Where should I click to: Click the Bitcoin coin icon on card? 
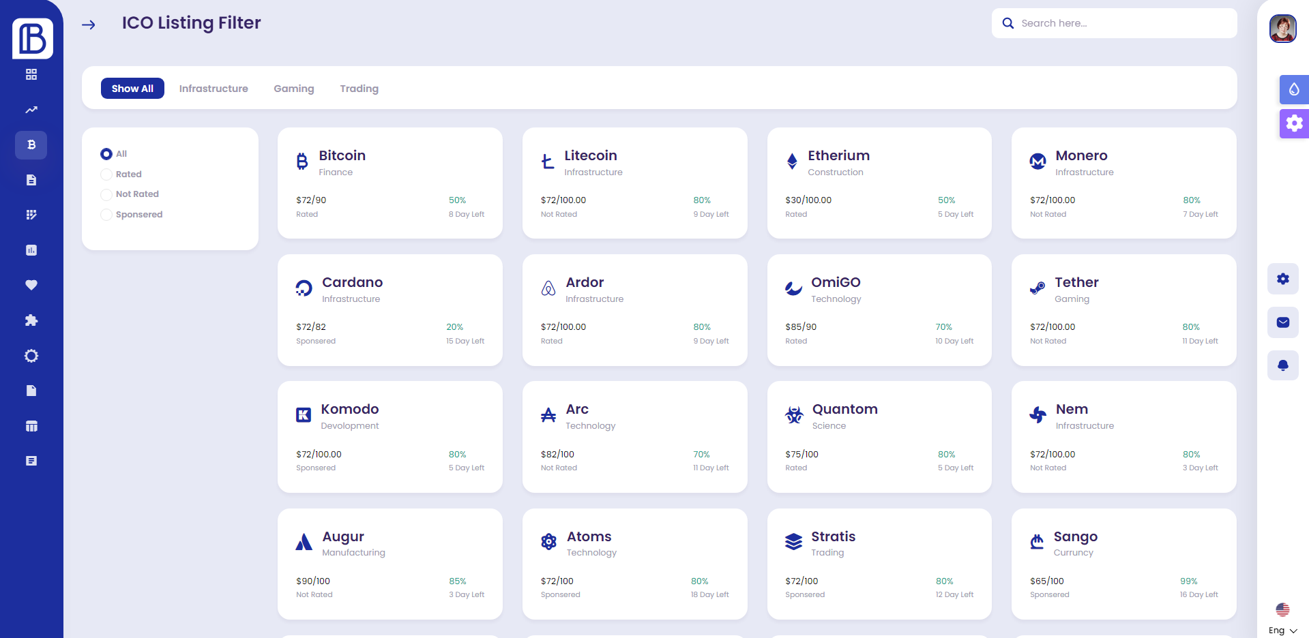(302, 162)
